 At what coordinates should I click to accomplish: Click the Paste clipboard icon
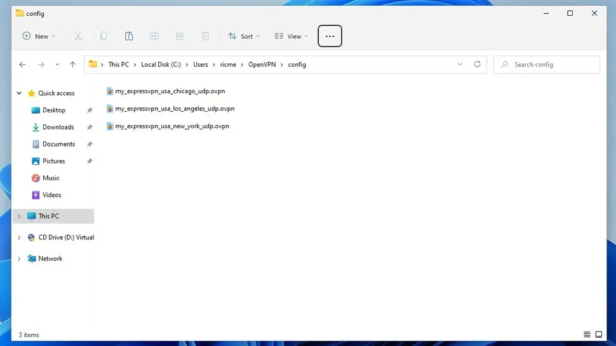129,36
